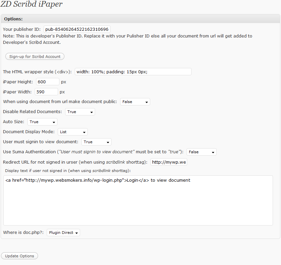This screenshot has height=265, width=281.
Task: Open the Use Suma Authentication dropdown
Action: click(202, 152)
